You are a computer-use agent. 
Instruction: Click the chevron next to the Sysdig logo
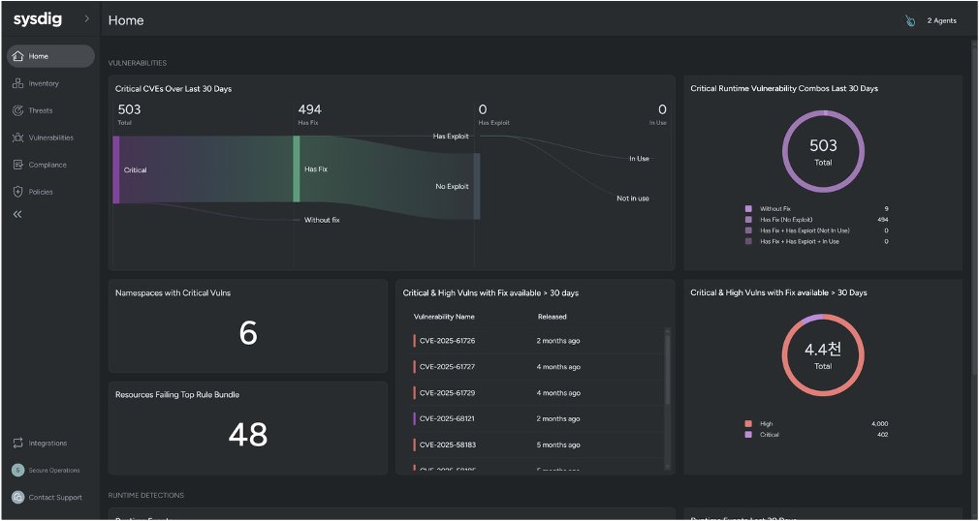(86, 18)
